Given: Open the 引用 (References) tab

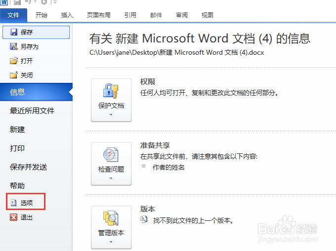Looking at the screenshot, I should click(x=130, y=15).
